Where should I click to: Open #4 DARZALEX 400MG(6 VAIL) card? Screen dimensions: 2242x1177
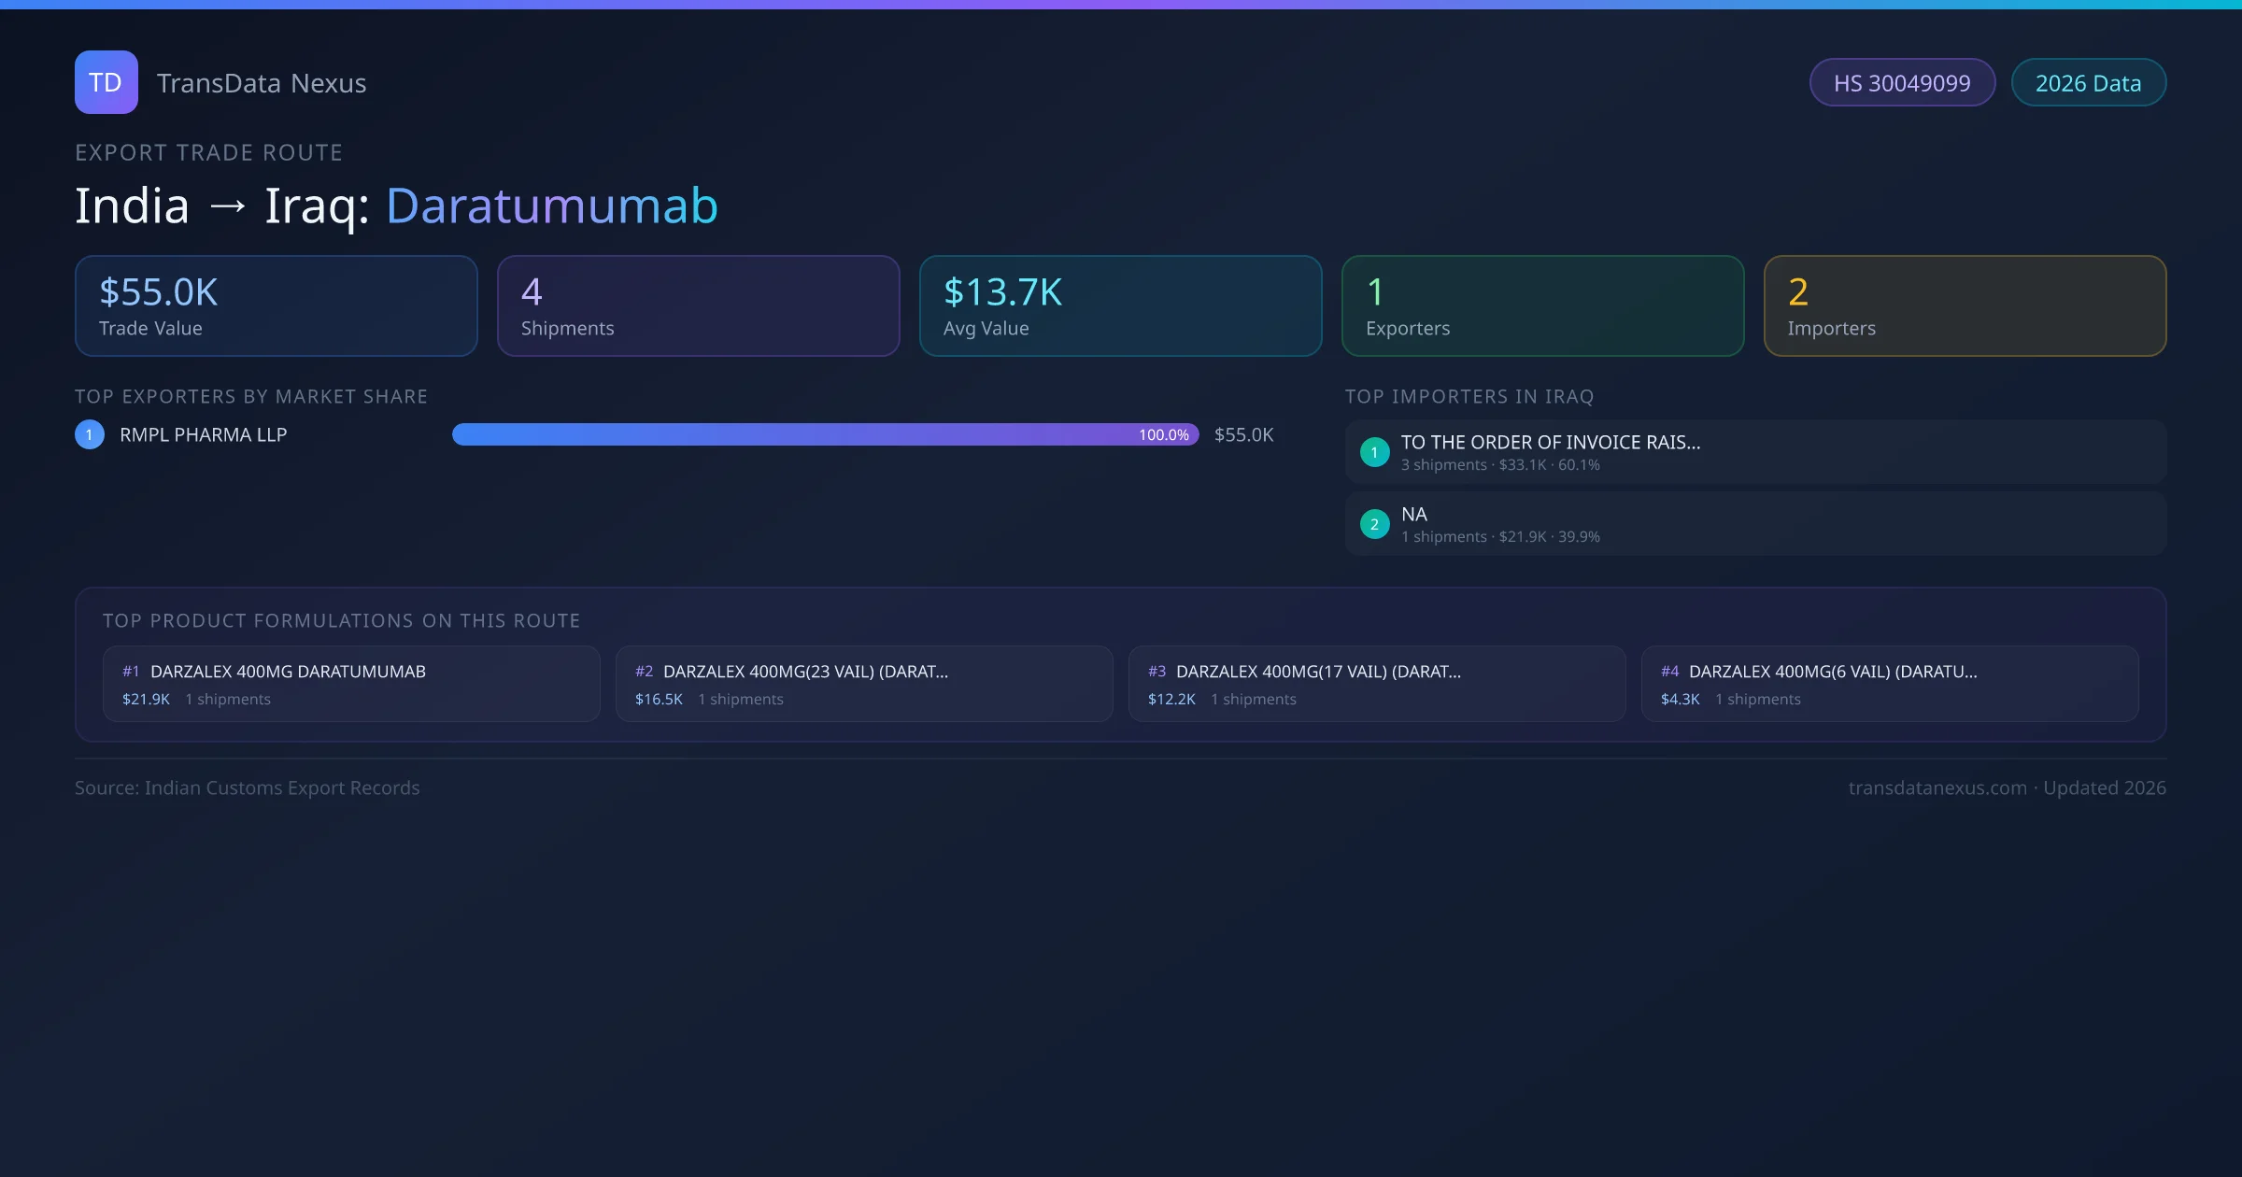point(1889,684)
